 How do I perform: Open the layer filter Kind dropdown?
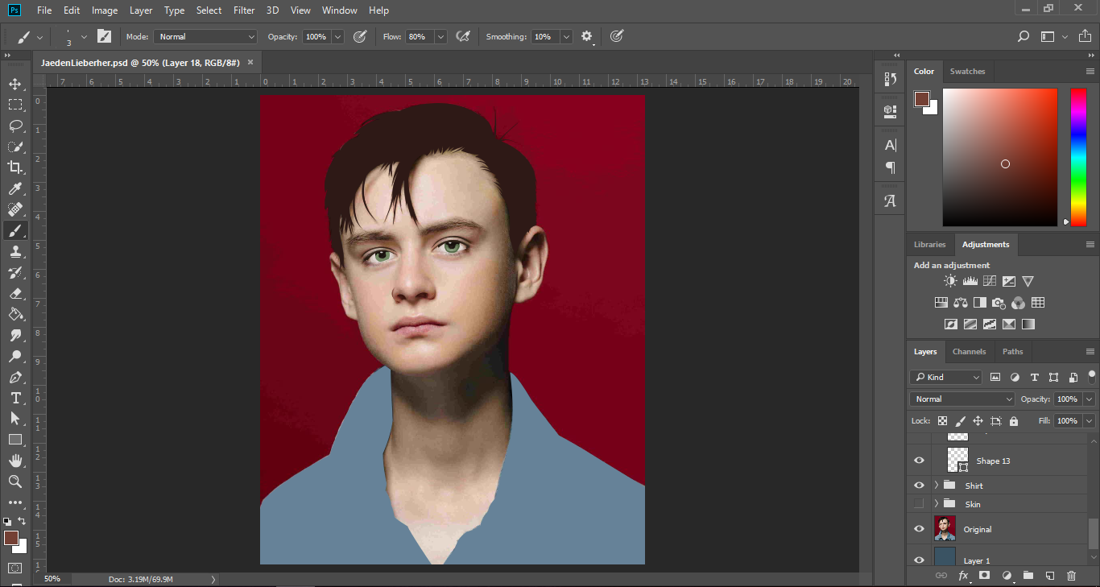point(946,377)
